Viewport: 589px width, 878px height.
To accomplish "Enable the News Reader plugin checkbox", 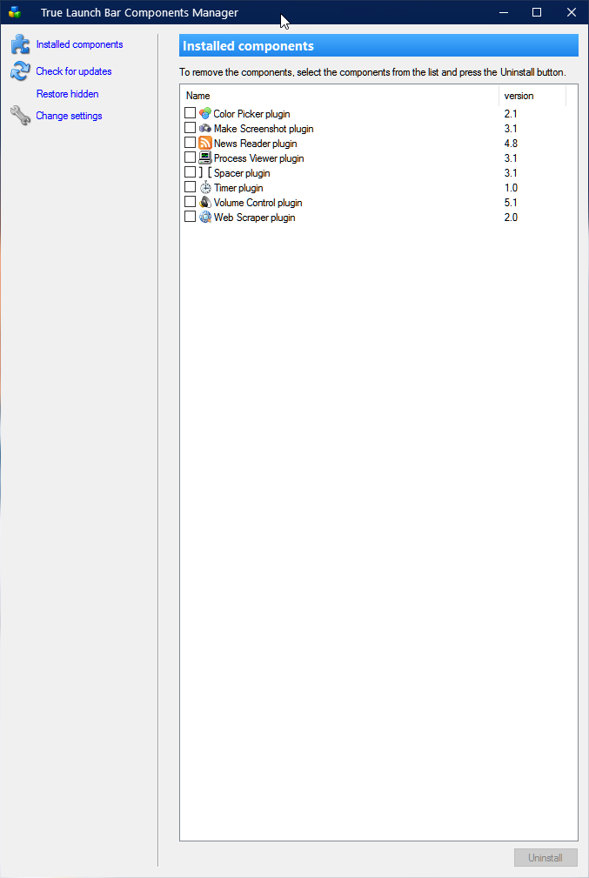I will tap(191, 144).
